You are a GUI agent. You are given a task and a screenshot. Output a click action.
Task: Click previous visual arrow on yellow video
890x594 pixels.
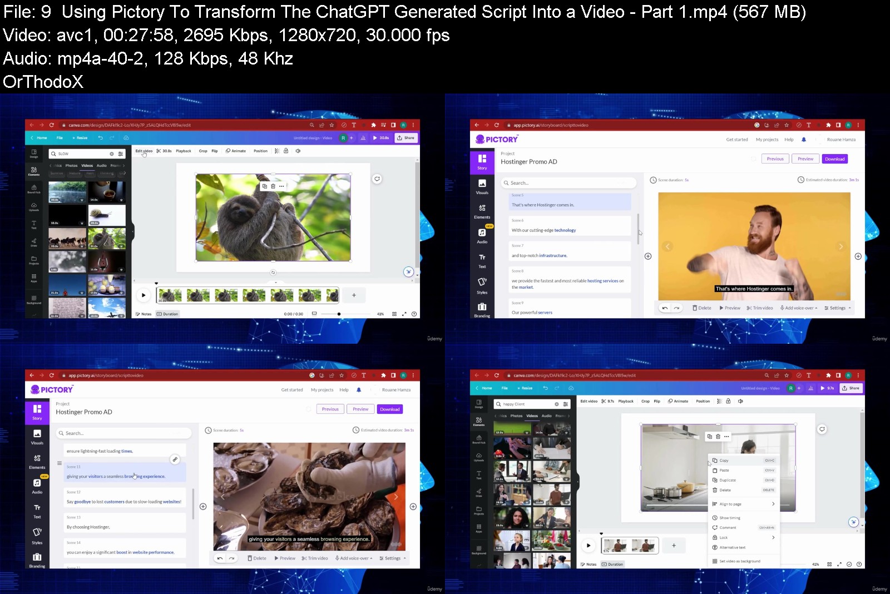pos(668,246)
